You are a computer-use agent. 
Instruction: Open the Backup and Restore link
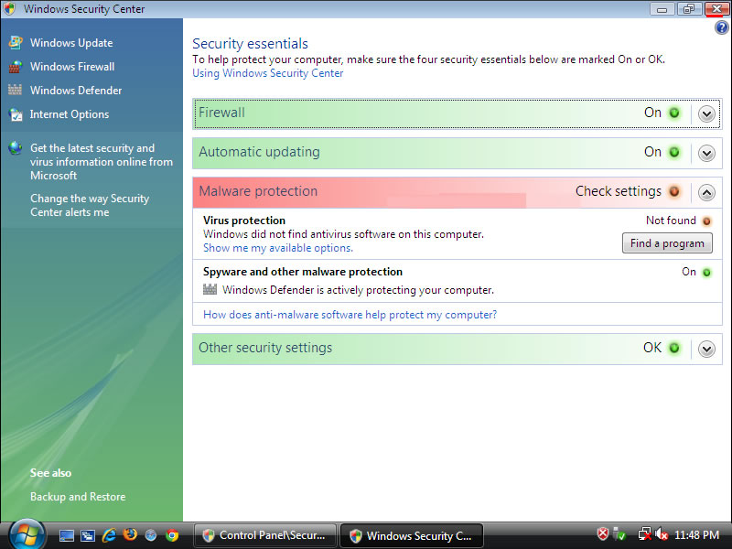click(78, 497)
